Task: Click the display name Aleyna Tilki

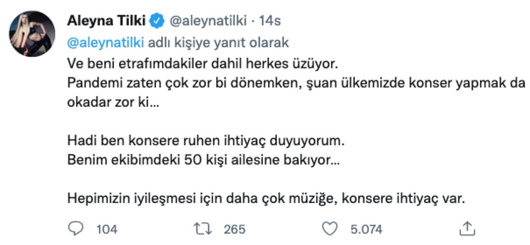Action: [x=107, y=20]
